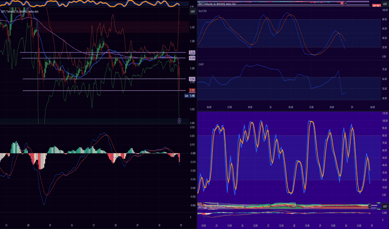Click the 5.350 value on the left price scale
This screenshot has height=229, width=389.
click(192, 27)
